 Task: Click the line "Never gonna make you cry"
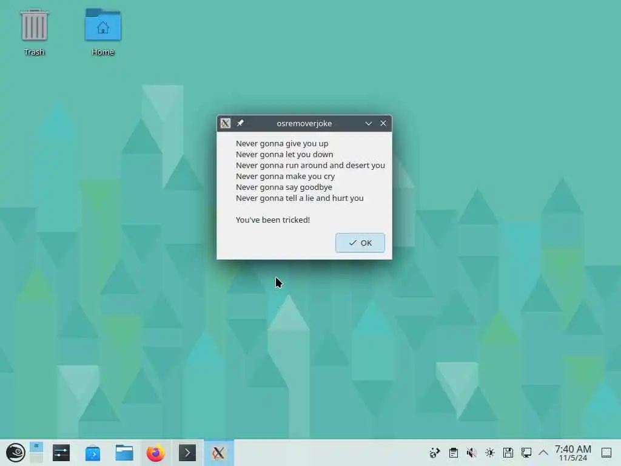285,177
